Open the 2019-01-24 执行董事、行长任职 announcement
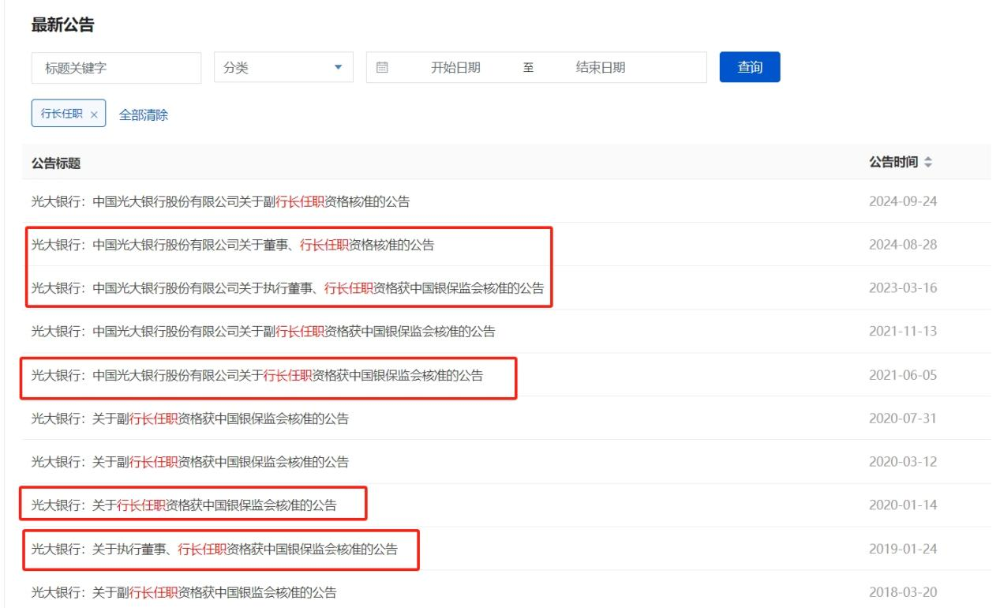1000x608 pixels. tap(214, 549)
